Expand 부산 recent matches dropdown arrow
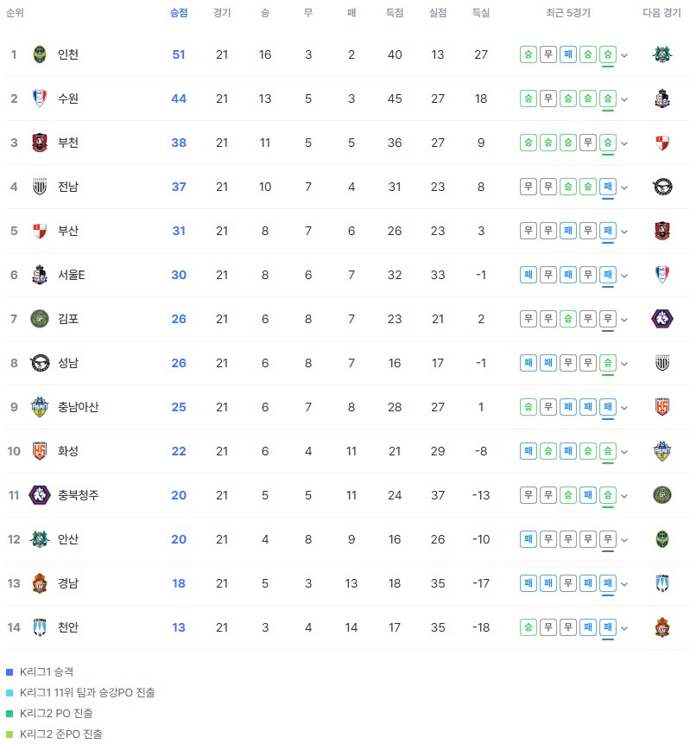Screen dimensions: 690x744 click(624, 232)
